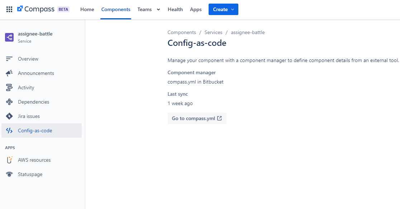This screenshot has height=209, width=400.
Task: Open the Apps menu item
Action: (x=196, y=9)
